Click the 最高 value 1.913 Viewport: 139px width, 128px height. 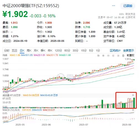[14, 23]
